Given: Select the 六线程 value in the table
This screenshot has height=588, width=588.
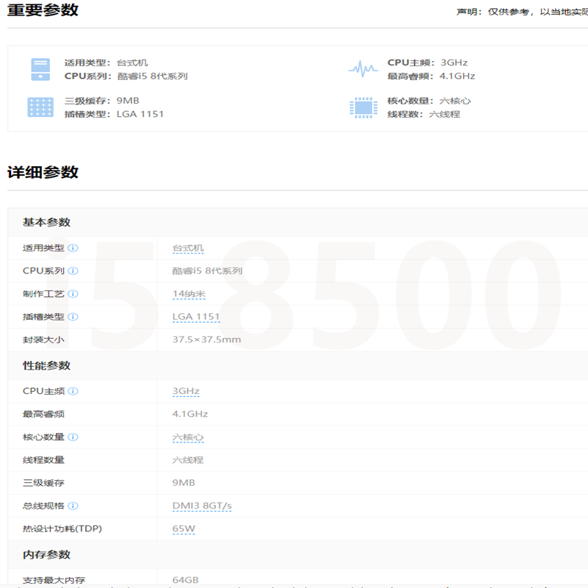Looking at the screenshot, I should tap(188, 460).
